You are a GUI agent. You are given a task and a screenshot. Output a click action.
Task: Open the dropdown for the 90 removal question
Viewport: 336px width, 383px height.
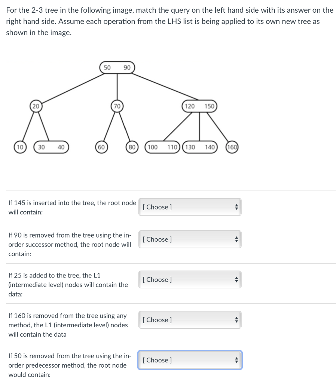(x=190, y=239)
